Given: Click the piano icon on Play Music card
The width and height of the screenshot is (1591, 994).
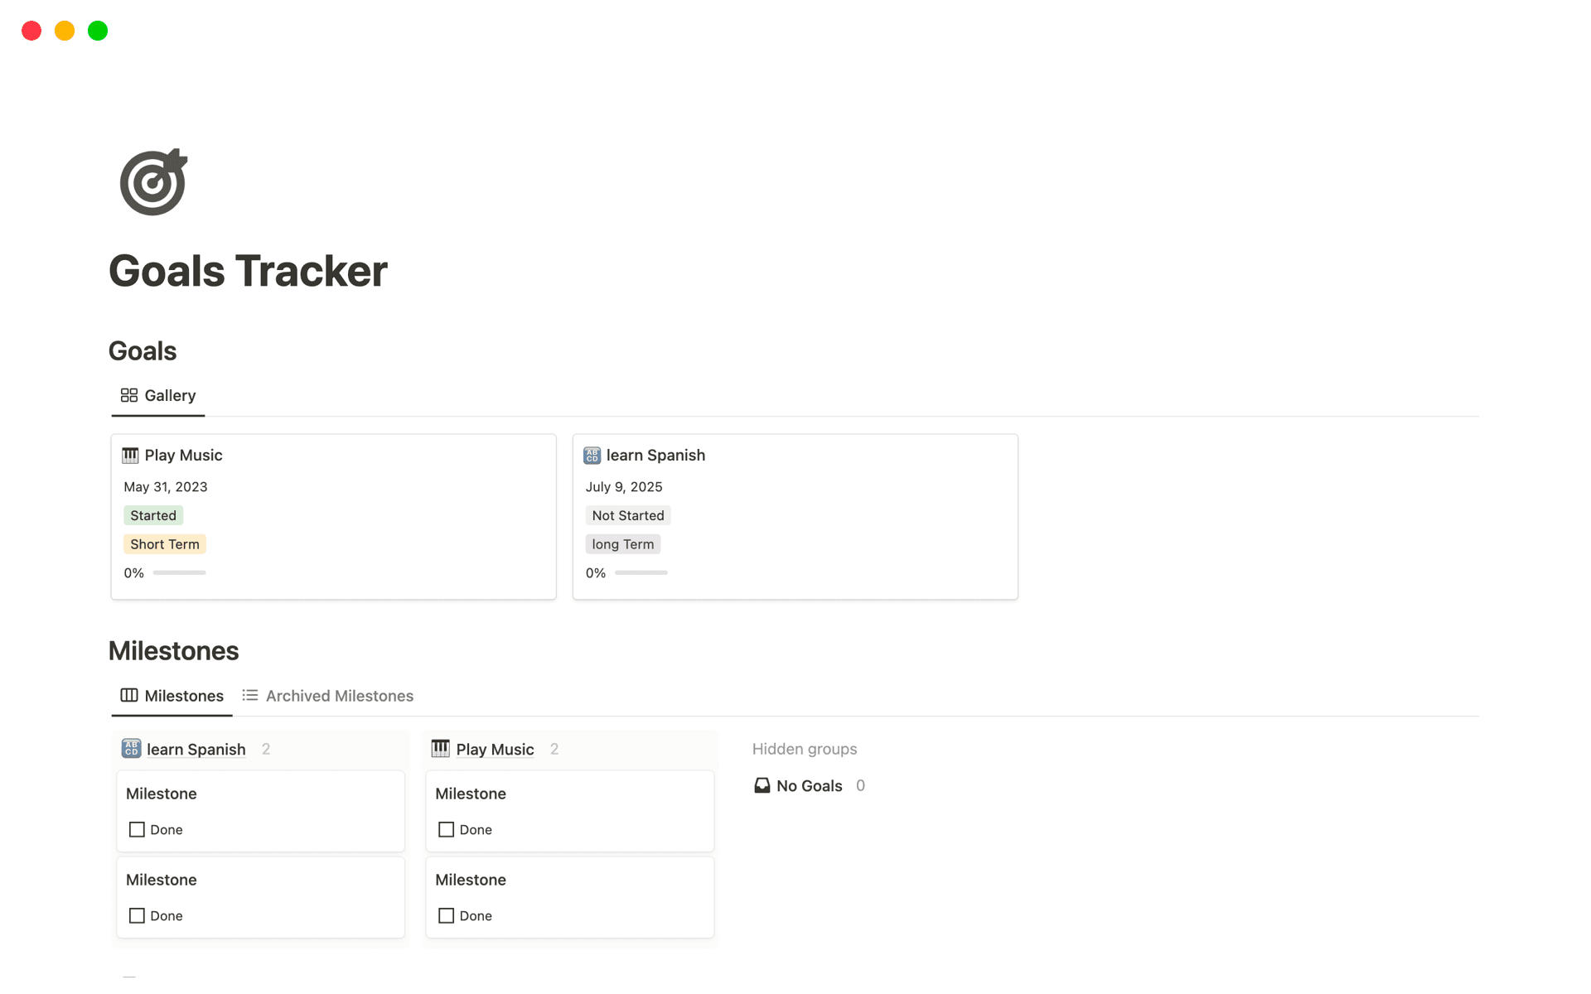Looking at the screenshot, I should 130,455.
